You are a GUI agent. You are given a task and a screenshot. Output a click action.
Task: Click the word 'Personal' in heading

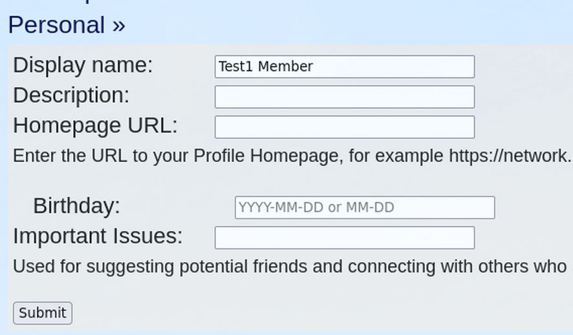click(56, 25)
